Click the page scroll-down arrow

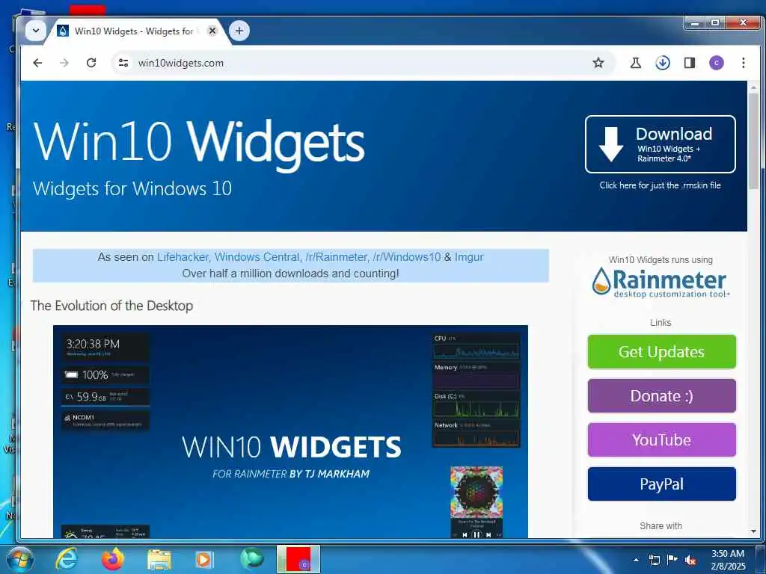pos(753,531)
